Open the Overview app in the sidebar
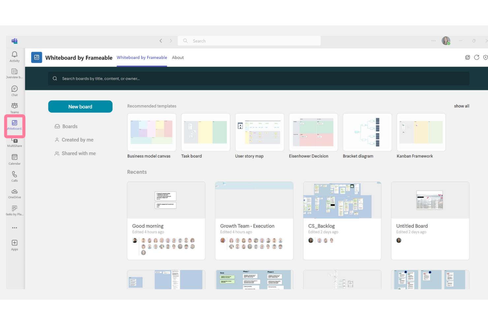 15,73
